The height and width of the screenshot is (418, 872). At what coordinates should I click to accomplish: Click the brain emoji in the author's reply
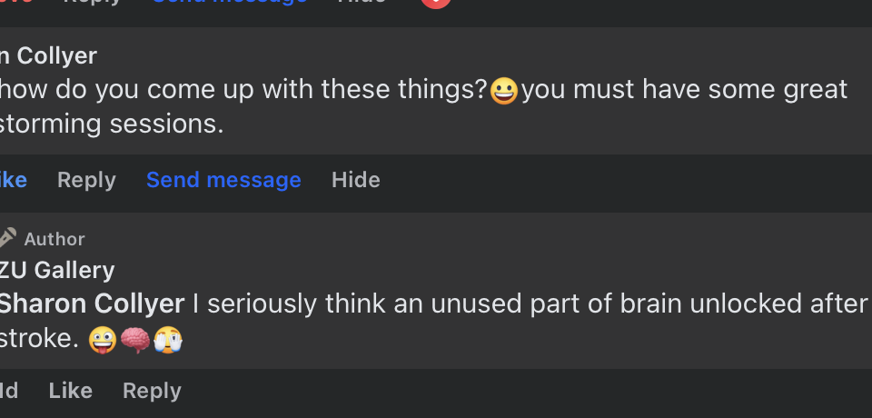[x=135, y=340]
